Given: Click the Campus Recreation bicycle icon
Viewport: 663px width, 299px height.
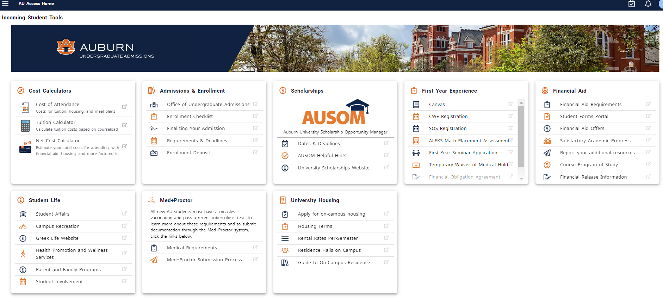Looking at the screenshot, I should (23, 226).
